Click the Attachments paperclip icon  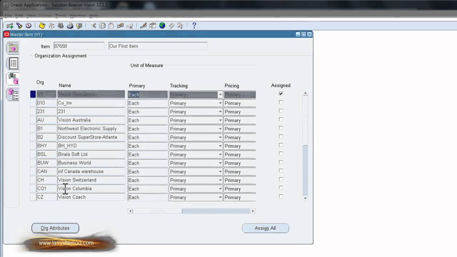pyautogui.click(x=171, y=26)
